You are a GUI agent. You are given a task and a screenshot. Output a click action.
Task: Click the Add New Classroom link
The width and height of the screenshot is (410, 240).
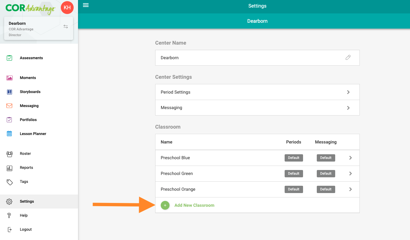tap(194, 205)
